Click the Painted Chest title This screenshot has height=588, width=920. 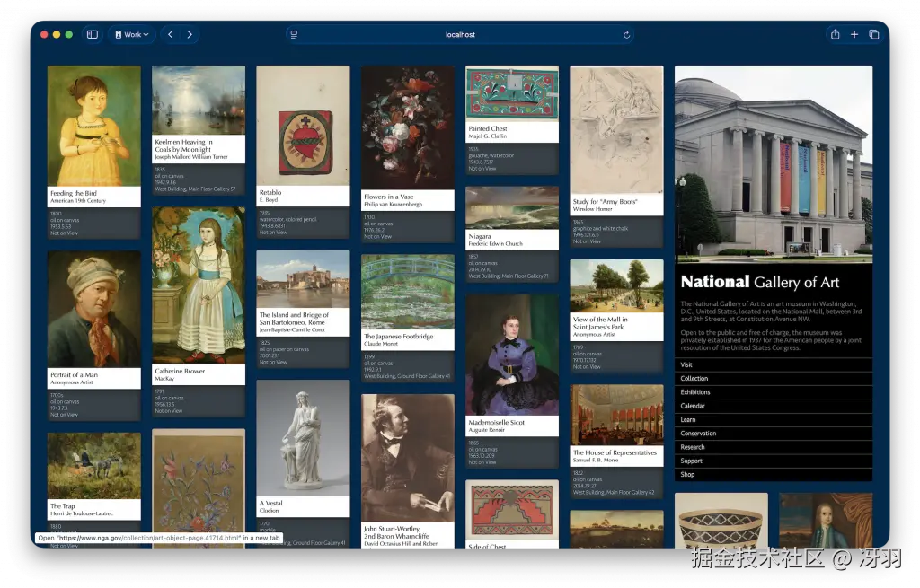(488, 128)
